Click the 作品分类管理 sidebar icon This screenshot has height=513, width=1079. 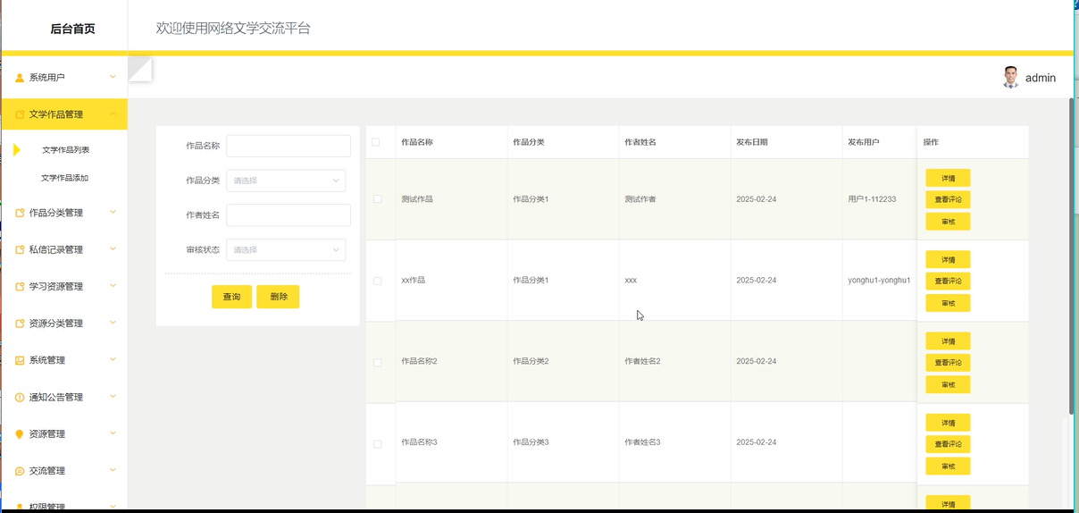point(20,213)
